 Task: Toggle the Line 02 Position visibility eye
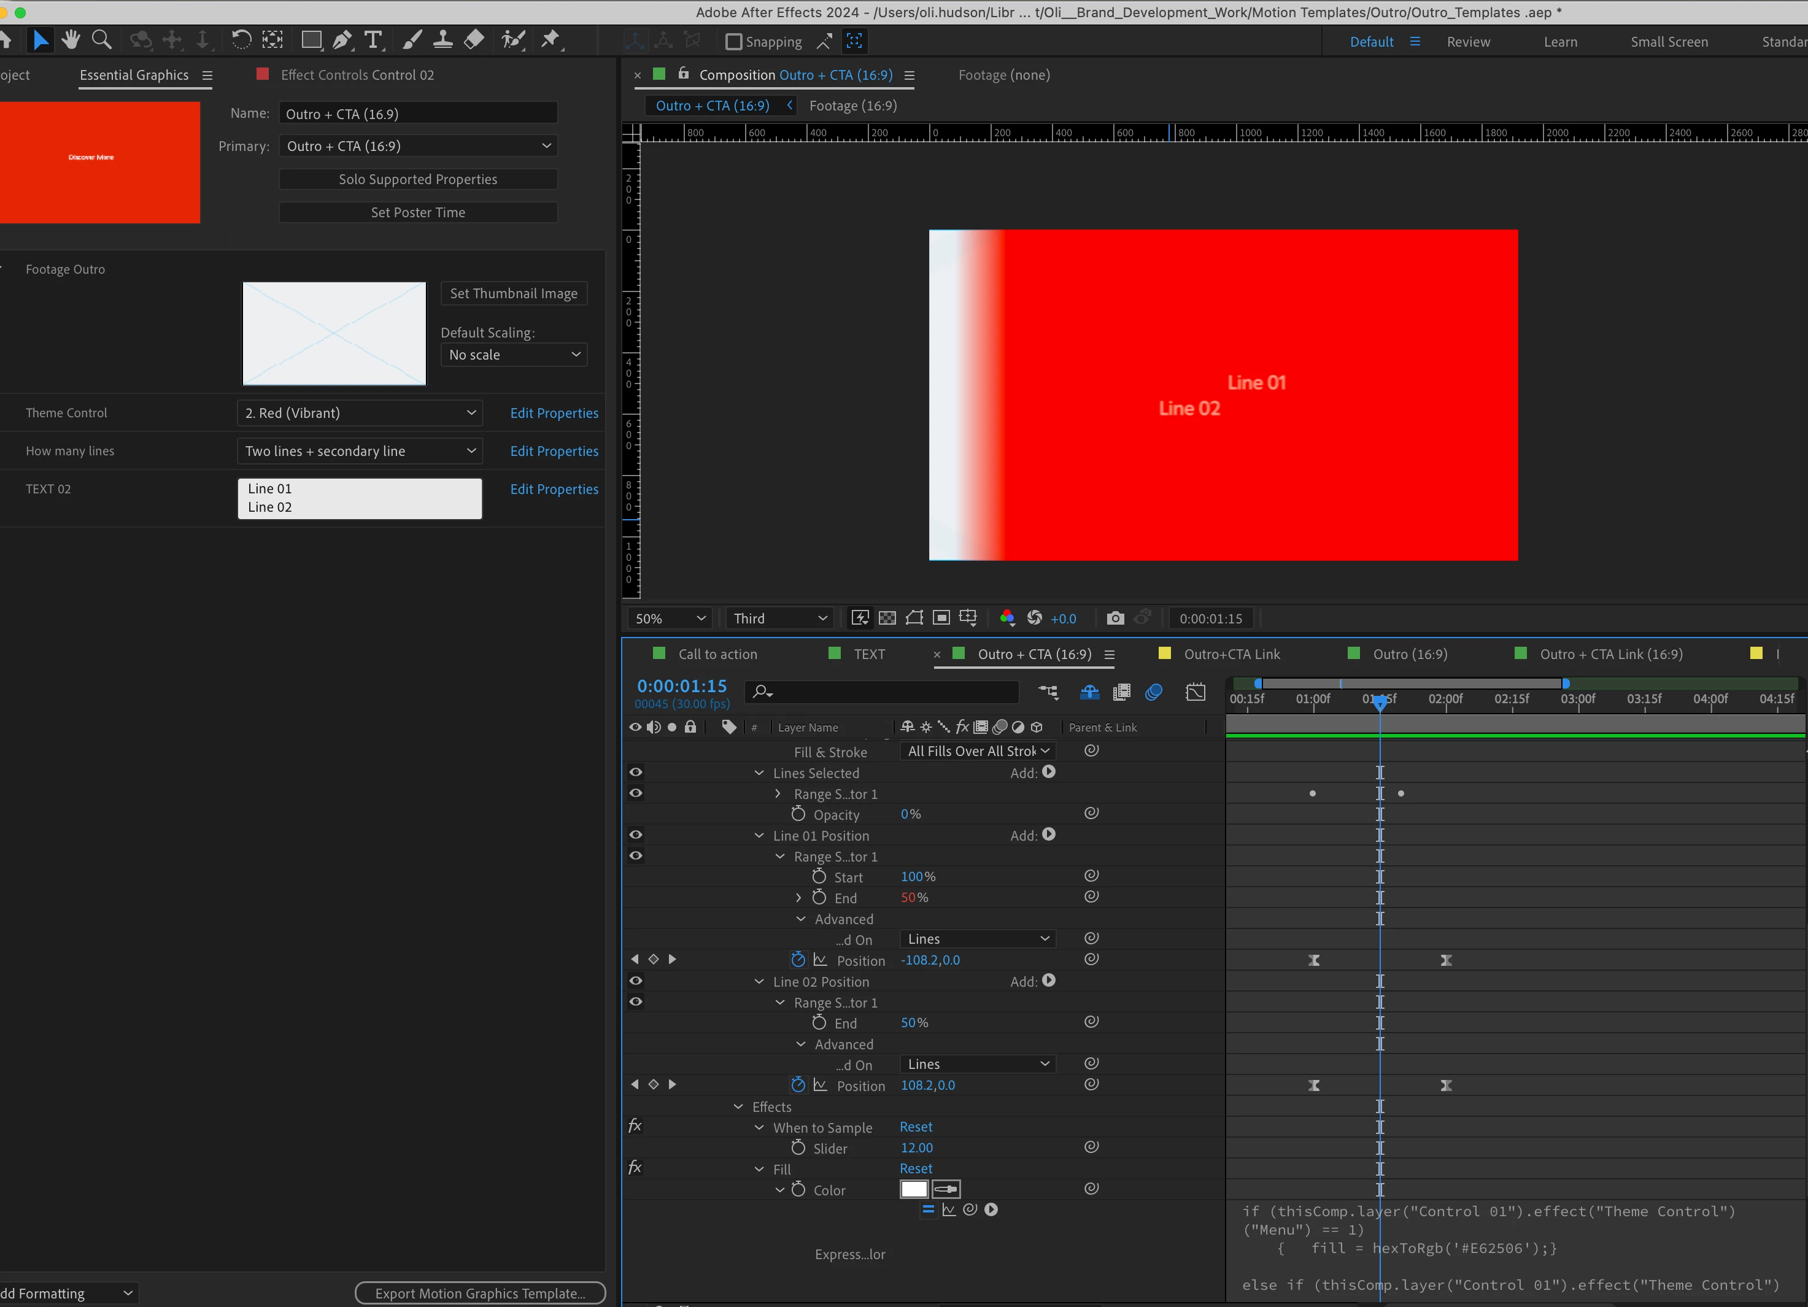coord(635,981)
